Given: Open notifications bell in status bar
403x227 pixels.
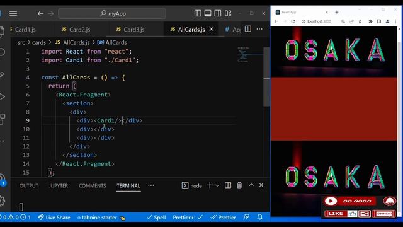Looking at the screenshot, I should point(260,218).
